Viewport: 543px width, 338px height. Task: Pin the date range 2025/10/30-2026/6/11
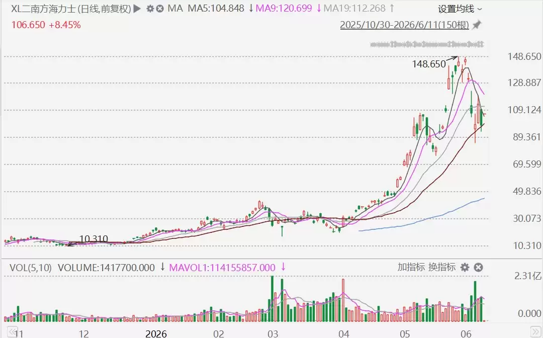point(477,25)
